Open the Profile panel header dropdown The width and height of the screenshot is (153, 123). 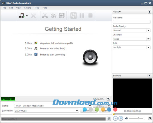[117, 12]
